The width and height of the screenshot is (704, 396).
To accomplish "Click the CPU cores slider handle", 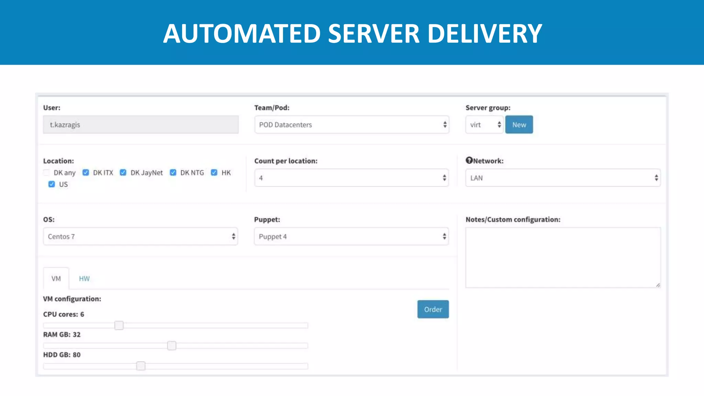I will pos(119,325).
